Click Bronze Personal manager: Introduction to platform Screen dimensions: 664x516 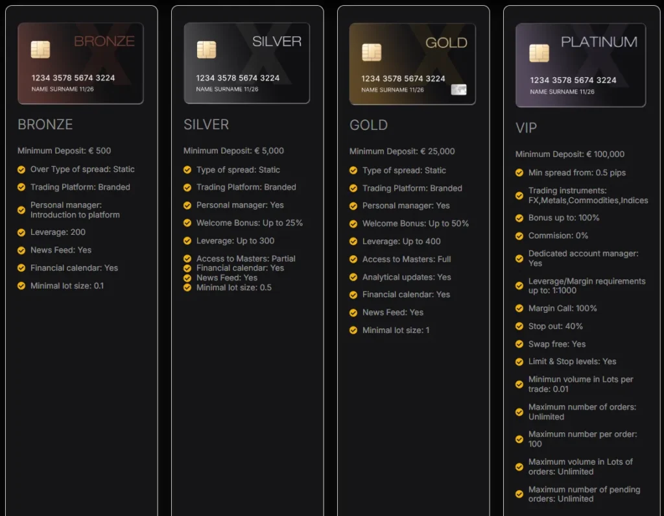point(75,210)
